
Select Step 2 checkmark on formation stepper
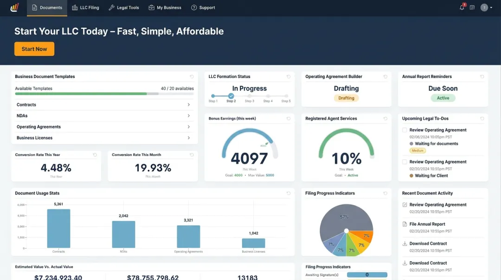[231, 96]
